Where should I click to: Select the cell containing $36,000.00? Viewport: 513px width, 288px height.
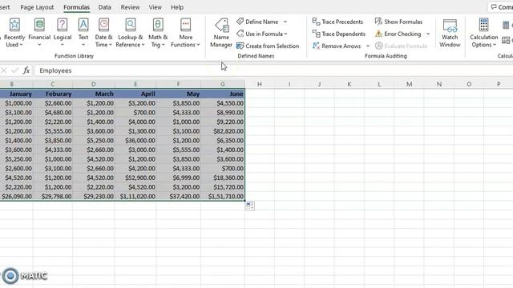(135, 141)
